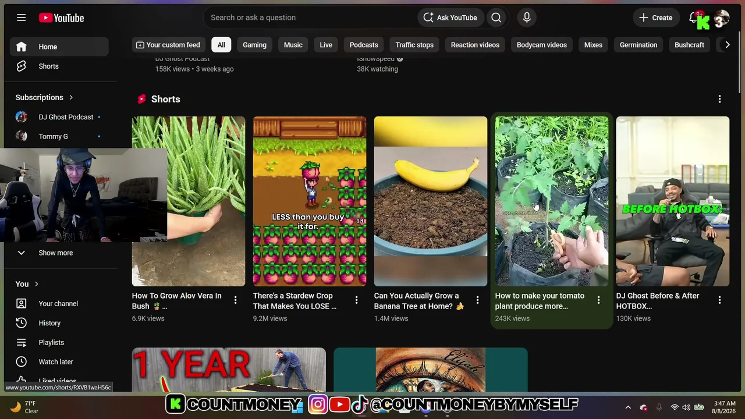Focus the Search or ask a question field
This screenshot has height=419, width=745.
coord(310,17)
